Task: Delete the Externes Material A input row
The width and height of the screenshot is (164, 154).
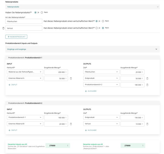Action: (71, 78)
